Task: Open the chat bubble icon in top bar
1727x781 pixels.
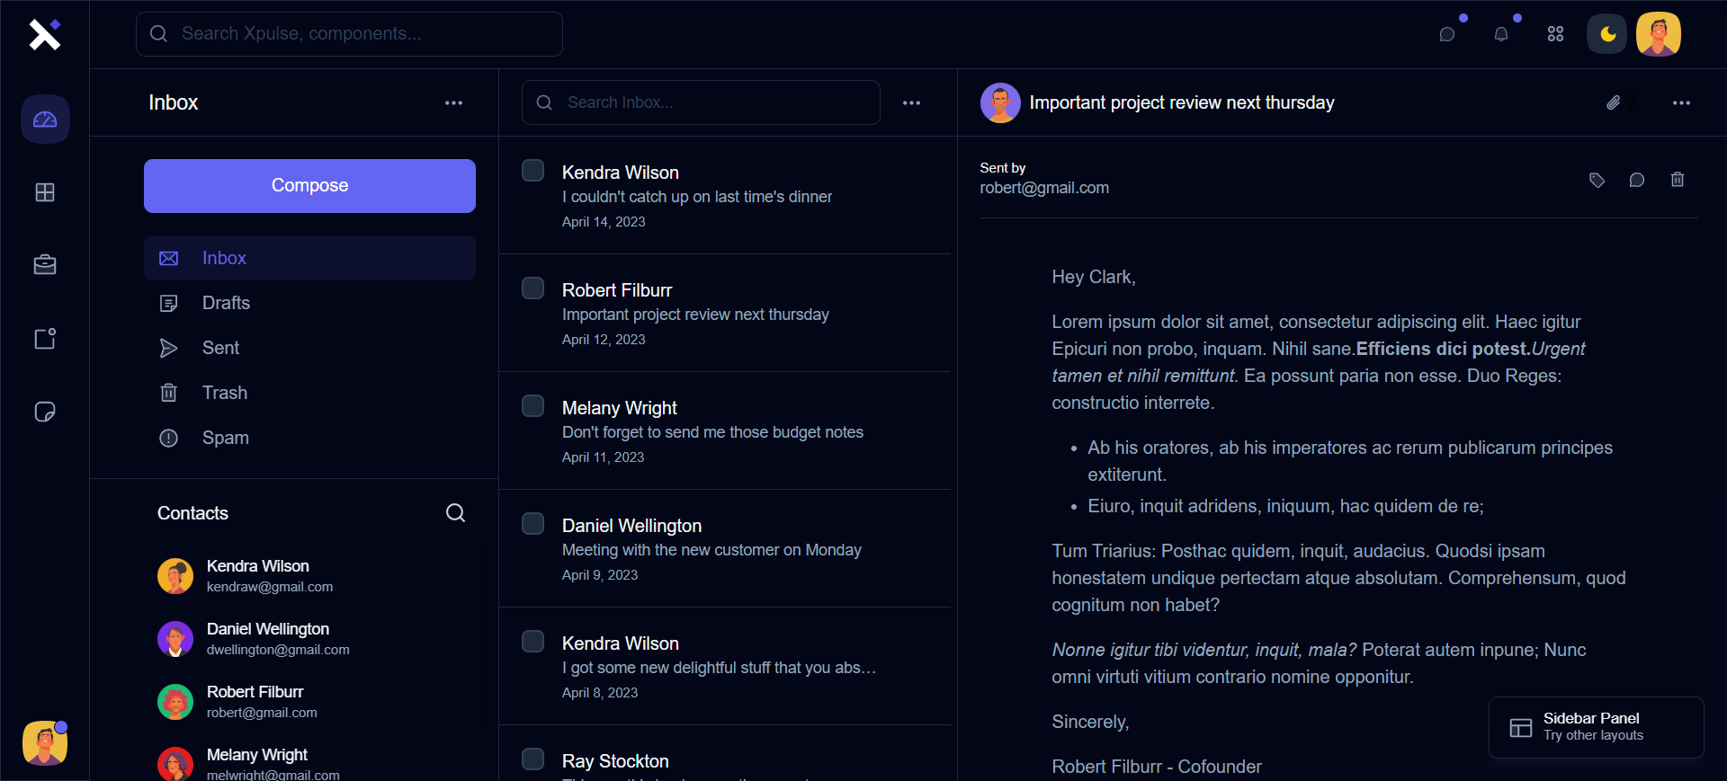Action: tap(1446, 34)
